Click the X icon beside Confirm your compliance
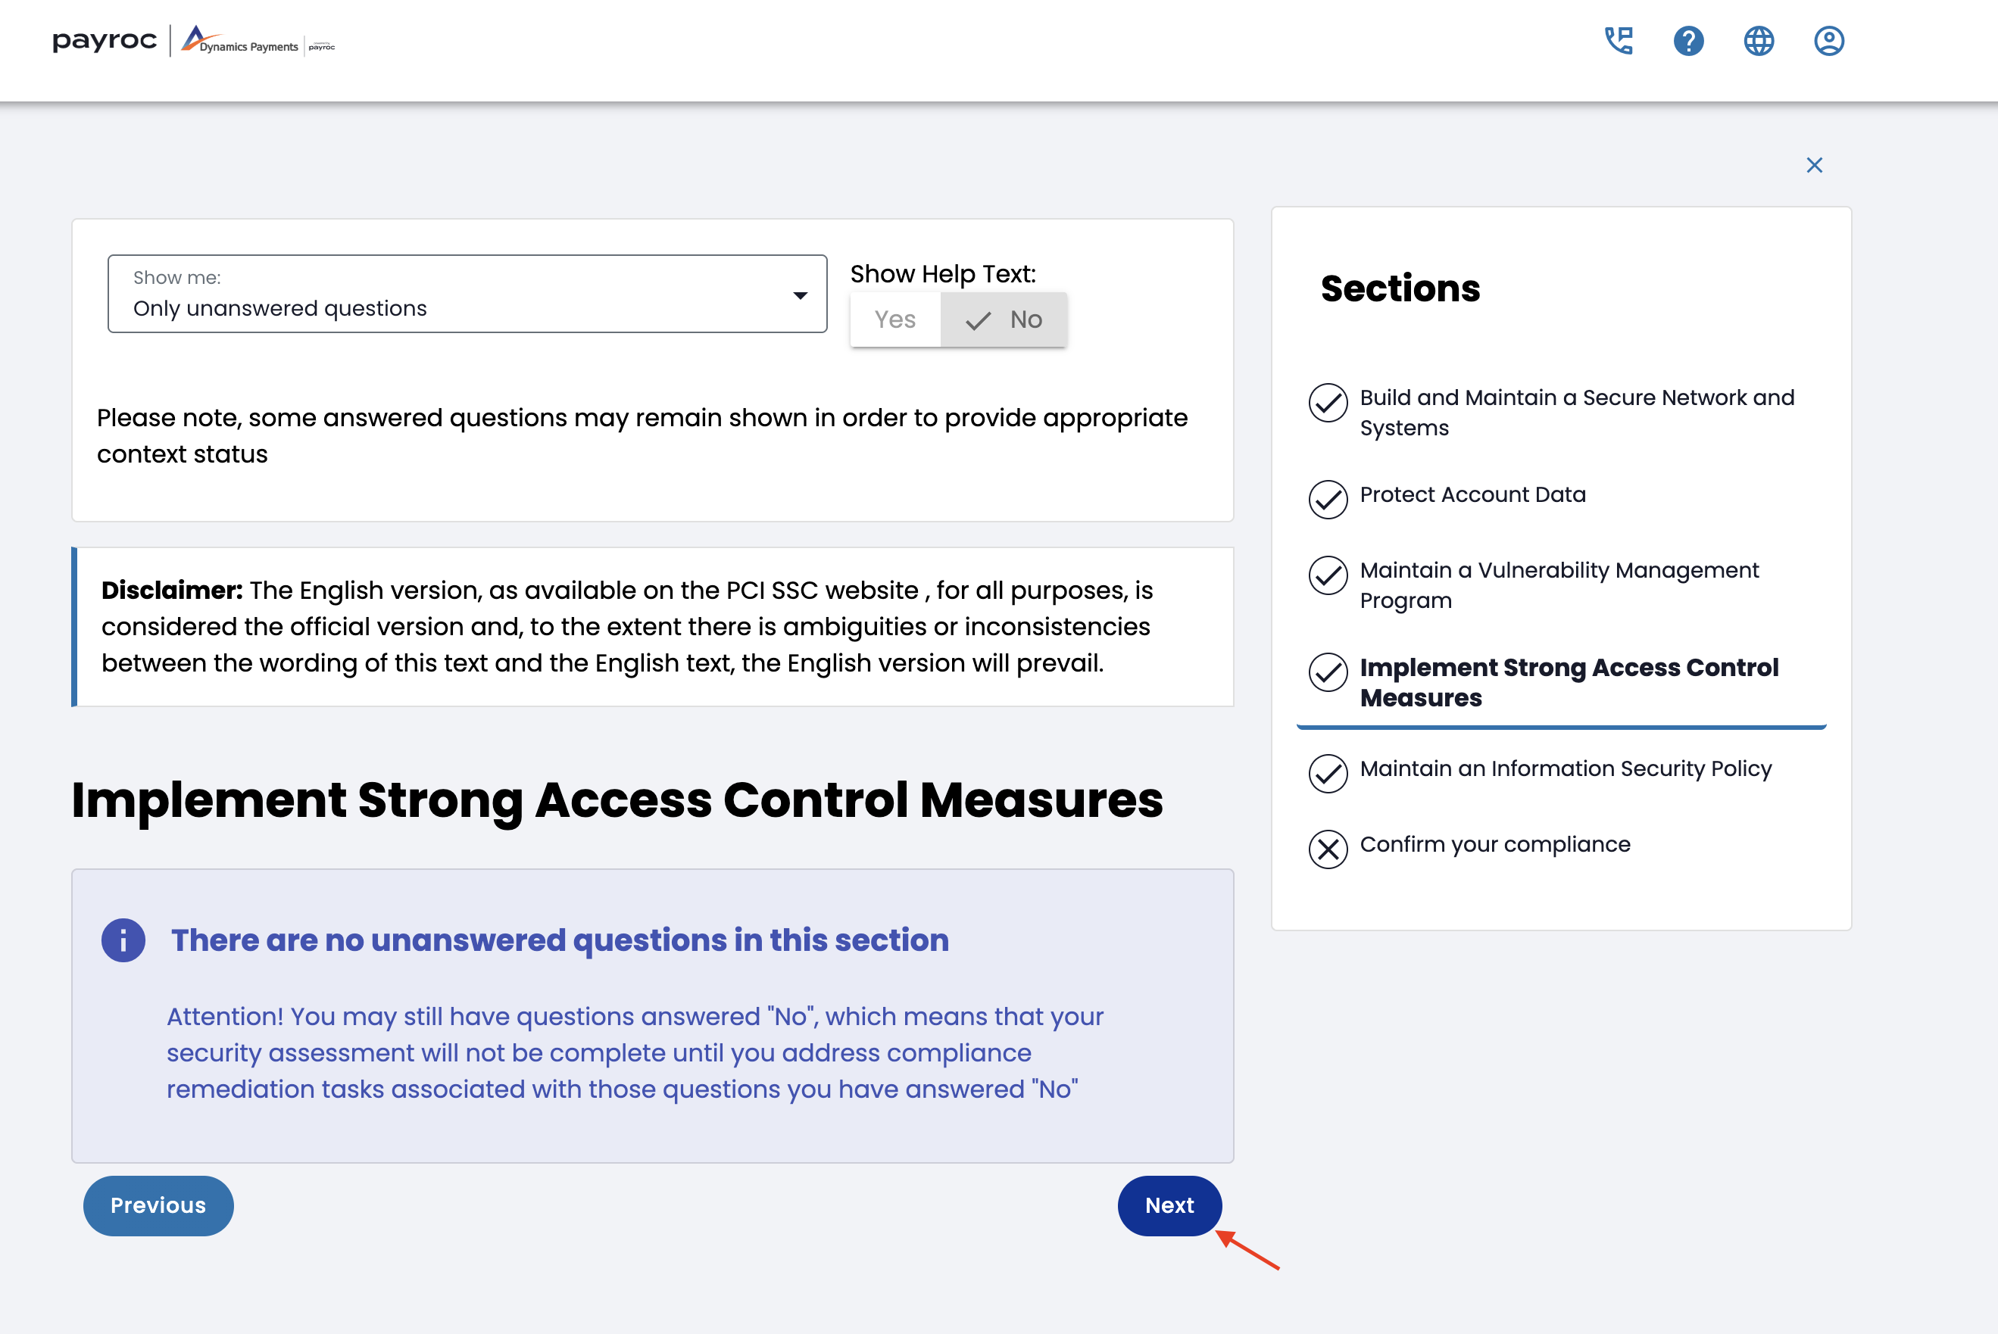This screenshot has width=1998, height=1334. tap(1328, 848)
